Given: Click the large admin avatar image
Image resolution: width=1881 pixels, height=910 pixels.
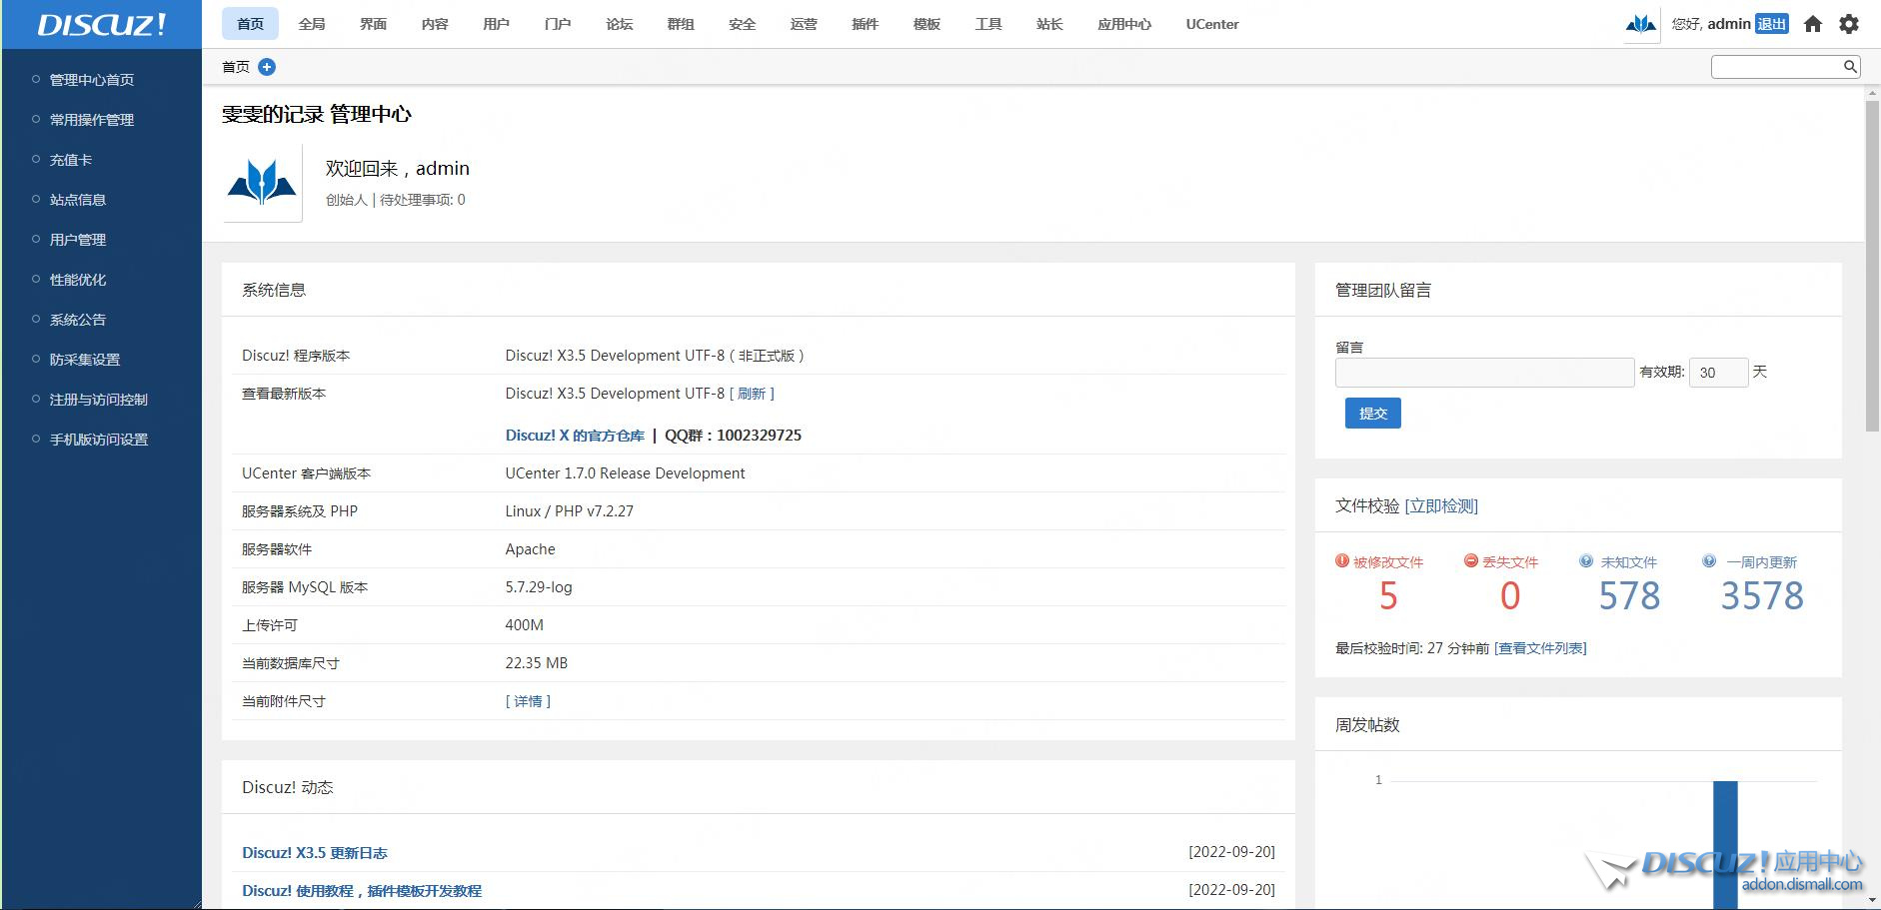Looking at the screenshot, I should point(262,183).
